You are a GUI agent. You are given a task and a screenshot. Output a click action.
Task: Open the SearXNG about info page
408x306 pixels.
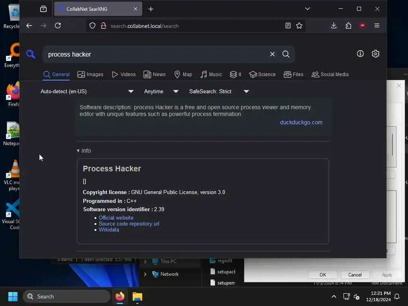(x=360, y=54)
